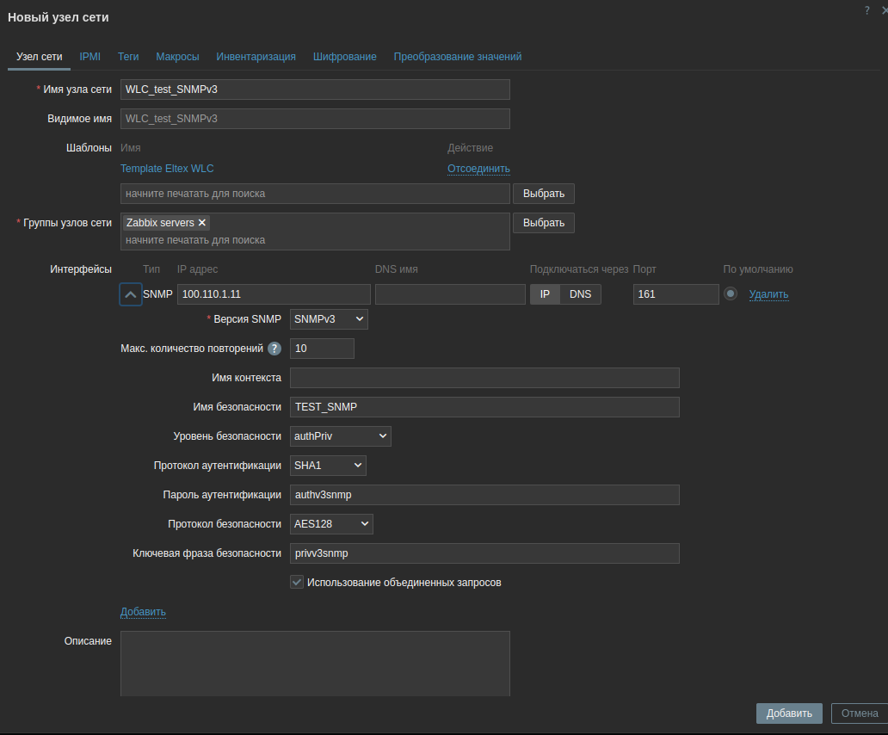Click the help question mark icon in dialog header

(866, 10)
